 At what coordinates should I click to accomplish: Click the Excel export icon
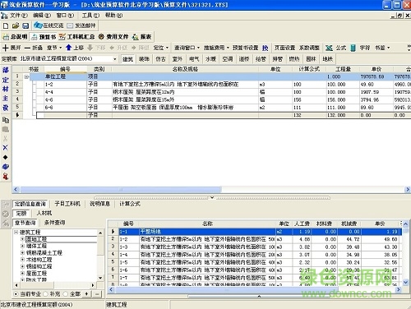[x=329, y=48]
